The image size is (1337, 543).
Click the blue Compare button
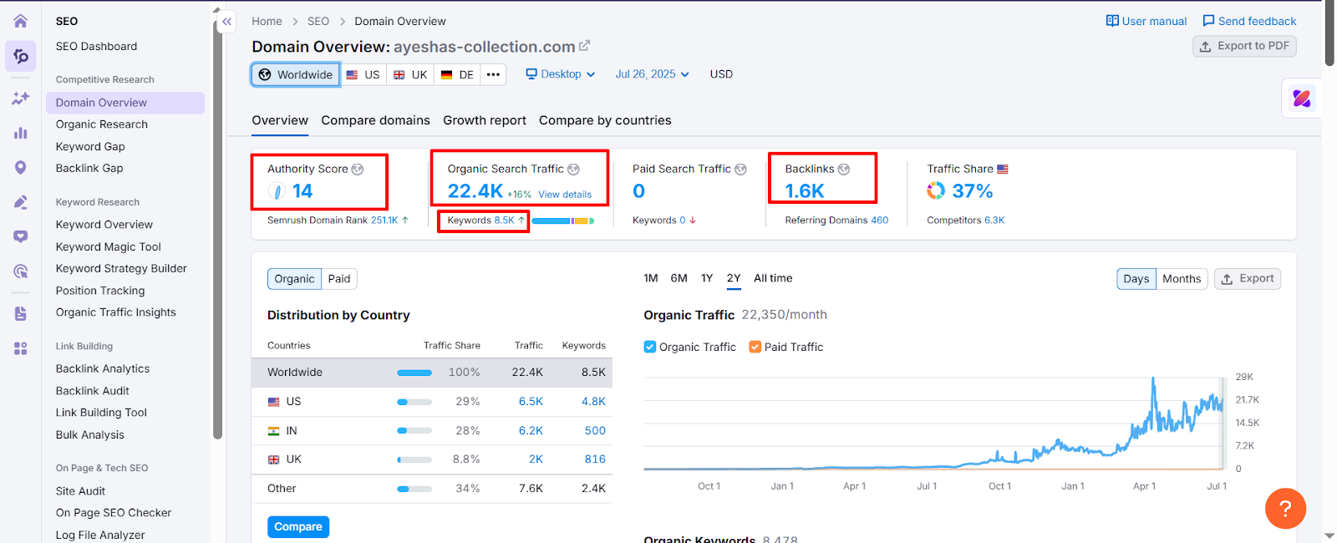tap(298, 527)
